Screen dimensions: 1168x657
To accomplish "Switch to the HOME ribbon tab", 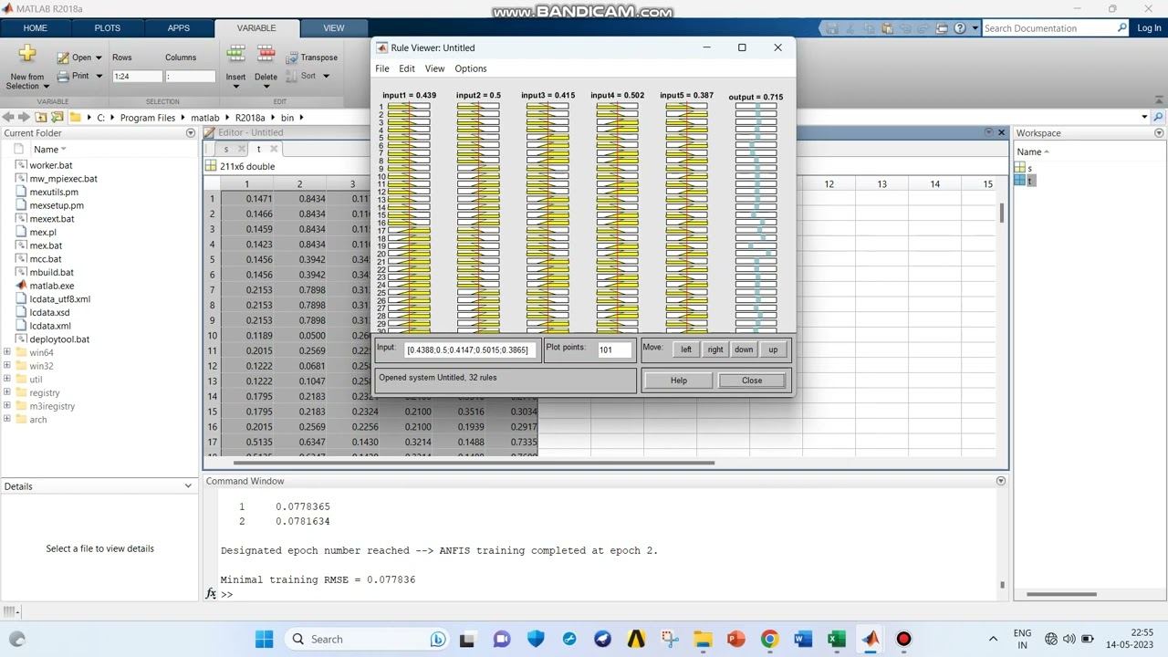I will (35, 28).
